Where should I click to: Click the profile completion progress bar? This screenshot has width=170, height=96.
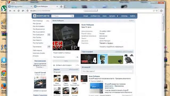(x=66, y=61)
